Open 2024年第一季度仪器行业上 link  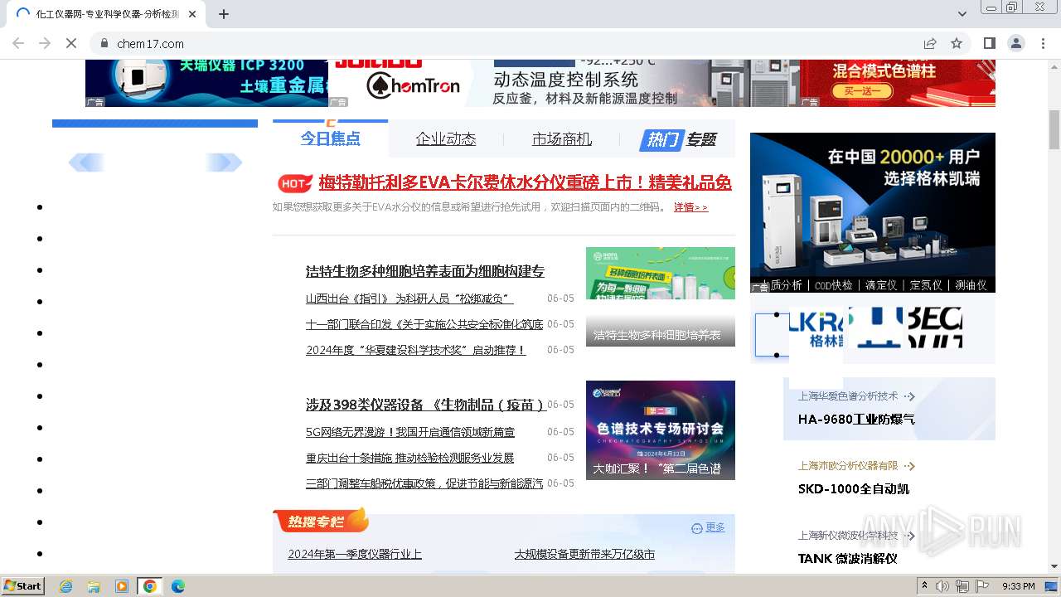[355, 554]
